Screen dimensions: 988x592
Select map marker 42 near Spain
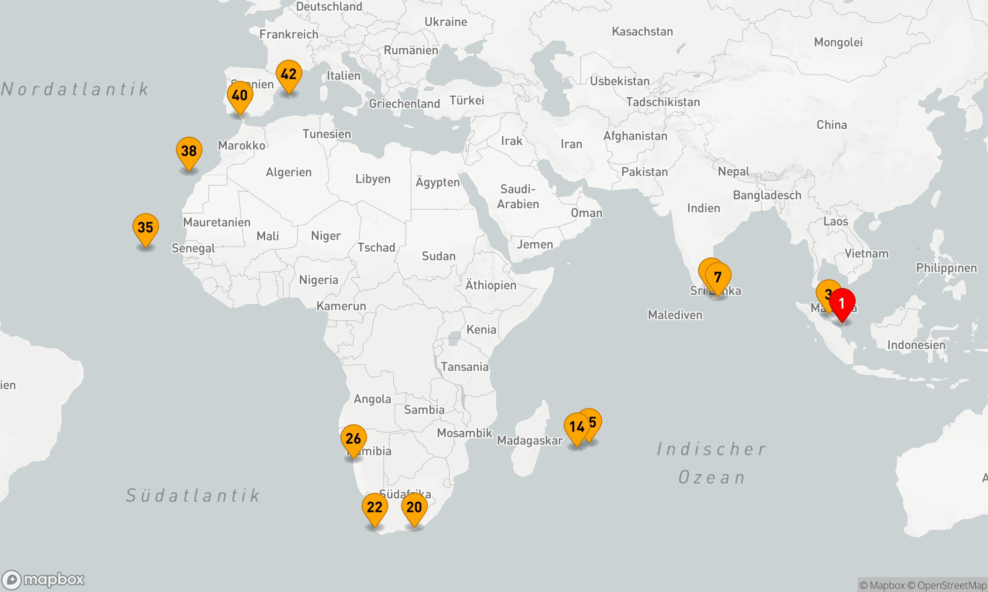[x=288, y=74]
